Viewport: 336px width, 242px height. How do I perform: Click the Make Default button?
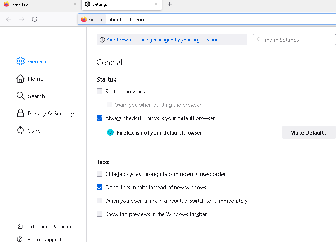[309, 132]
